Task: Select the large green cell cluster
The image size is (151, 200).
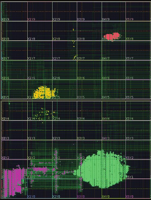Action: 102,169
